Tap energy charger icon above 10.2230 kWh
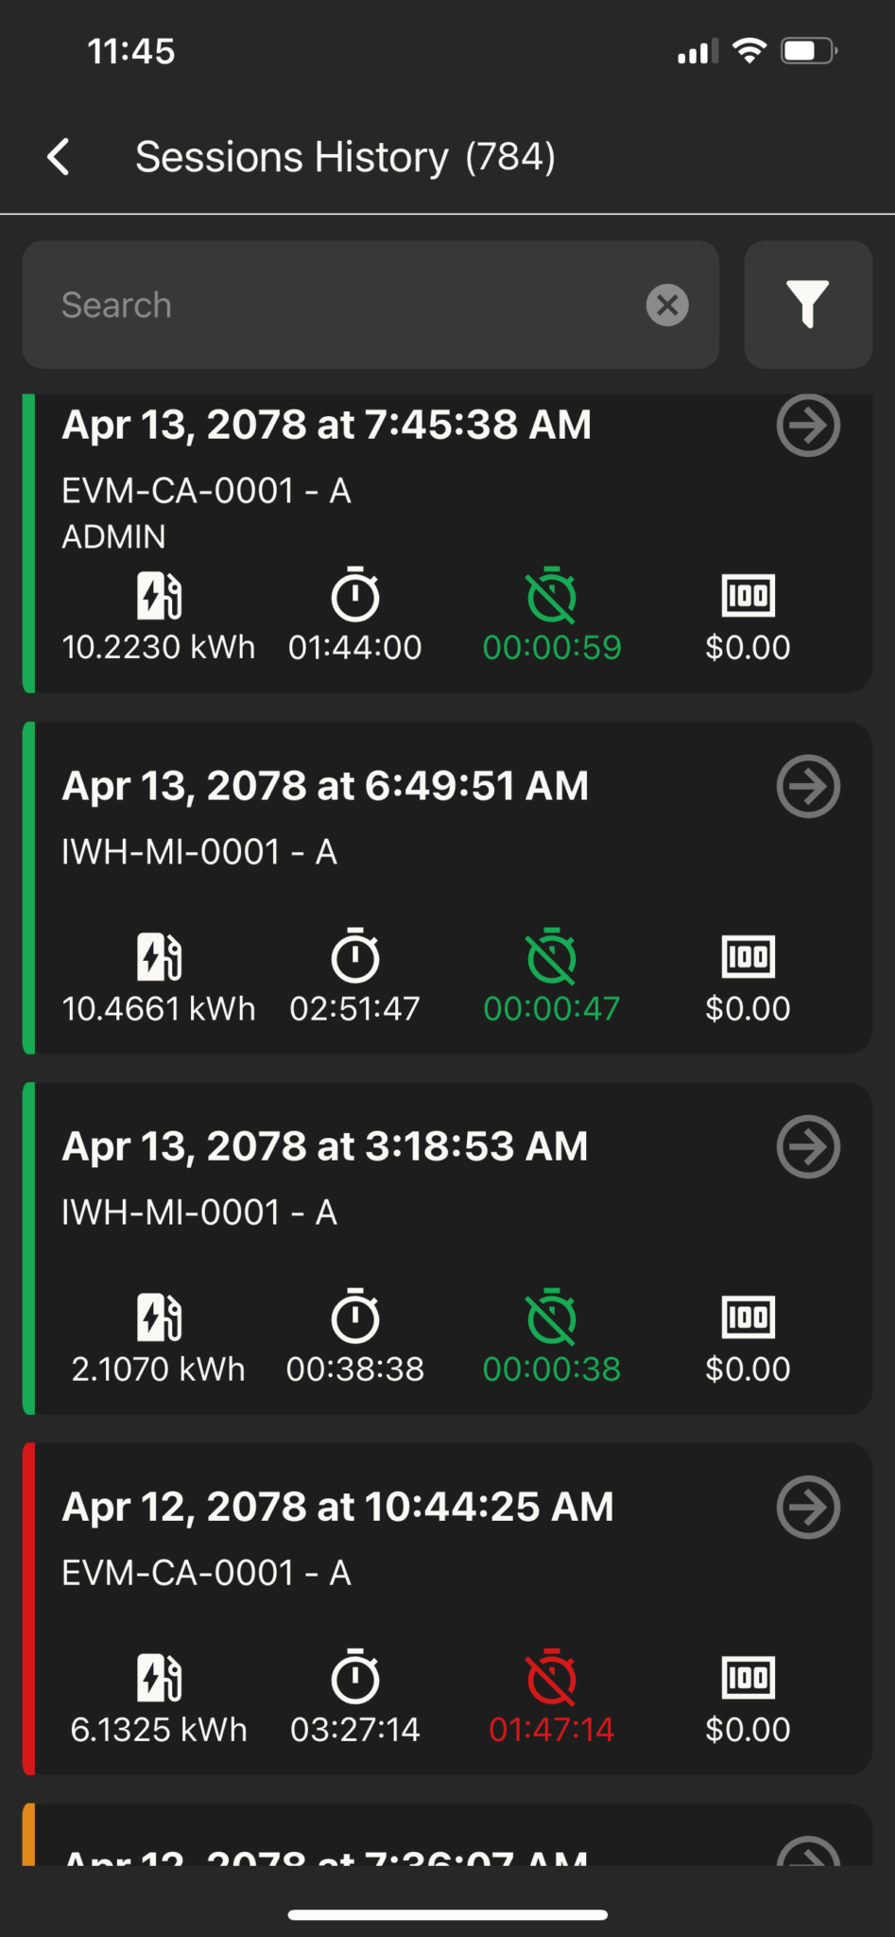 [x=159, y=596]
